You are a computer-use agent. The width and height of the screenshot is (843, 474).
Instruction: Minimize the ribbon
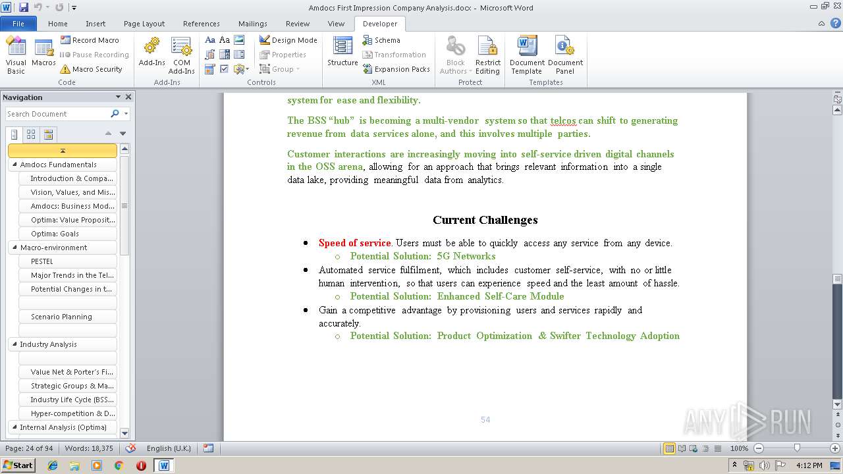[821, 24]
